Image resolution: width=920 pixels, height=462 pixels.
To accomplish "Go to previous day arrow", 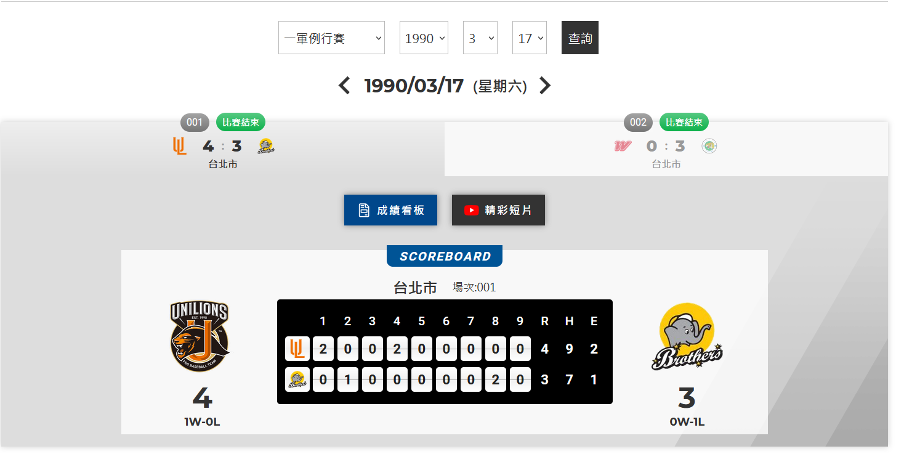I will (x=344, y=86).
